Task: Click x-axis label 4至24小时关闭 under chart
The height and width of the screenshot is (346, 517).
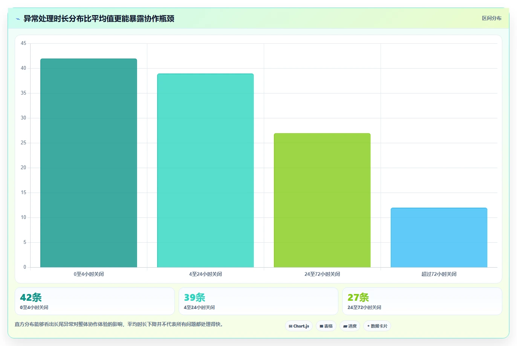Action: pyautogui.click(x=205, y=274)
